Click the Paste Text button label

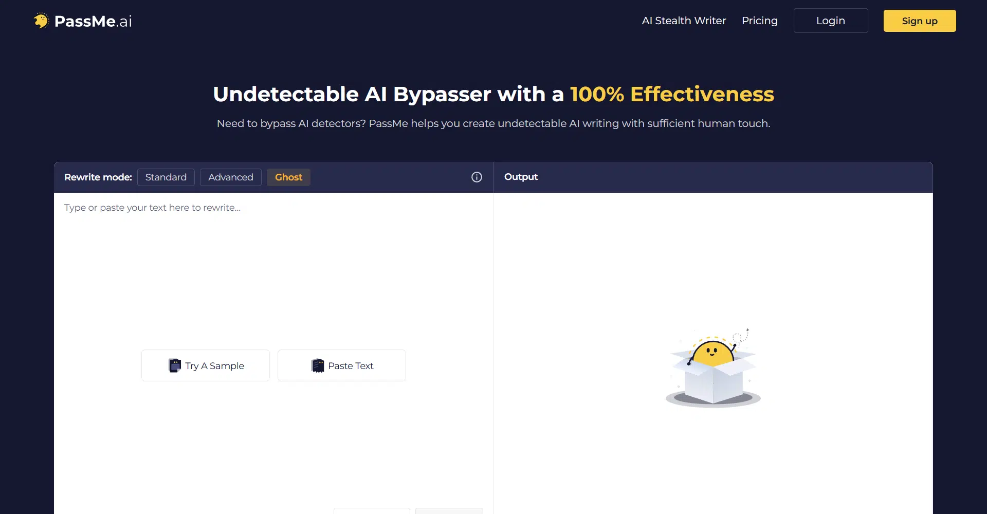351,366
